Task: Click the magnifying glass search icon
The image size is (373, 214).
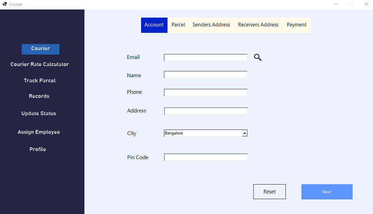Action: (x=257, y=58)
